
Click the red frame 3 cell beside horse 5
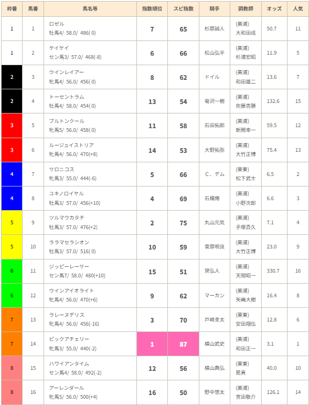(12, 126)
